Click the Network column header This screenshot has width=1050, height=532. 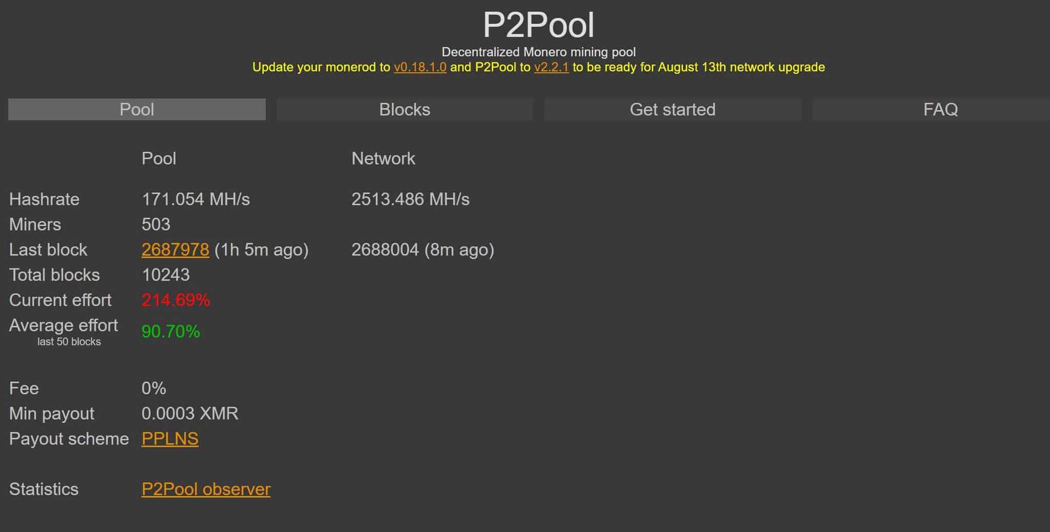383,158
